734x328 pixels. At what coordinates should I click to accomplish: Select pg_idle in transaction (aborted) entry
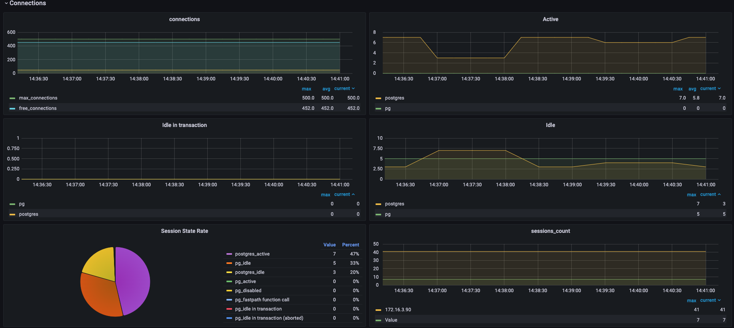pos(269,318)
